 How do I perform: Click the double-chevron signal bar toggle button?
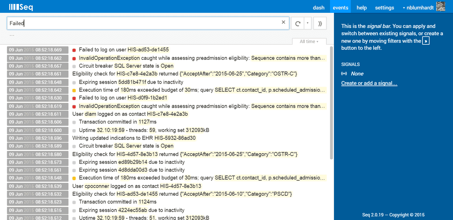[x=320, y=23]
